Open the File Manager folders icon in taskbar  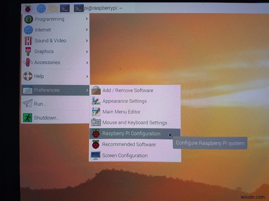coord(53,8)
